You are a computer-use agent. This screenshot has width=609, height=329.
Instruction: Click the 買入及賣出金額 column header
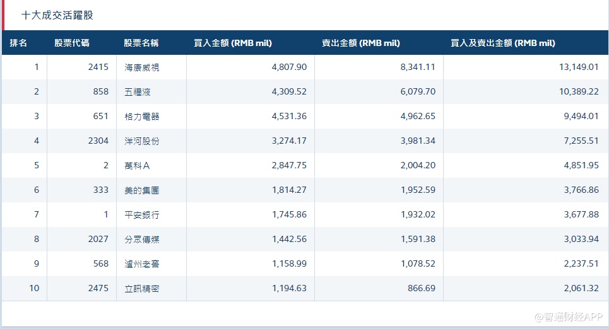[x=503, y=43]
